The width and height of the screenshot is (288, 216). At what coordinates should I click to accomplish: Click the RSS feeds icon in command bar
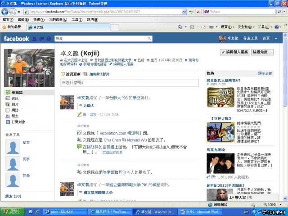point(192,27)
